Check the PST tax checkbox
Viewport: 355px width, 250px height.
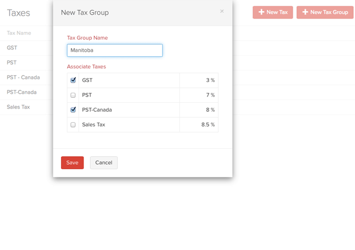point(73,96)
